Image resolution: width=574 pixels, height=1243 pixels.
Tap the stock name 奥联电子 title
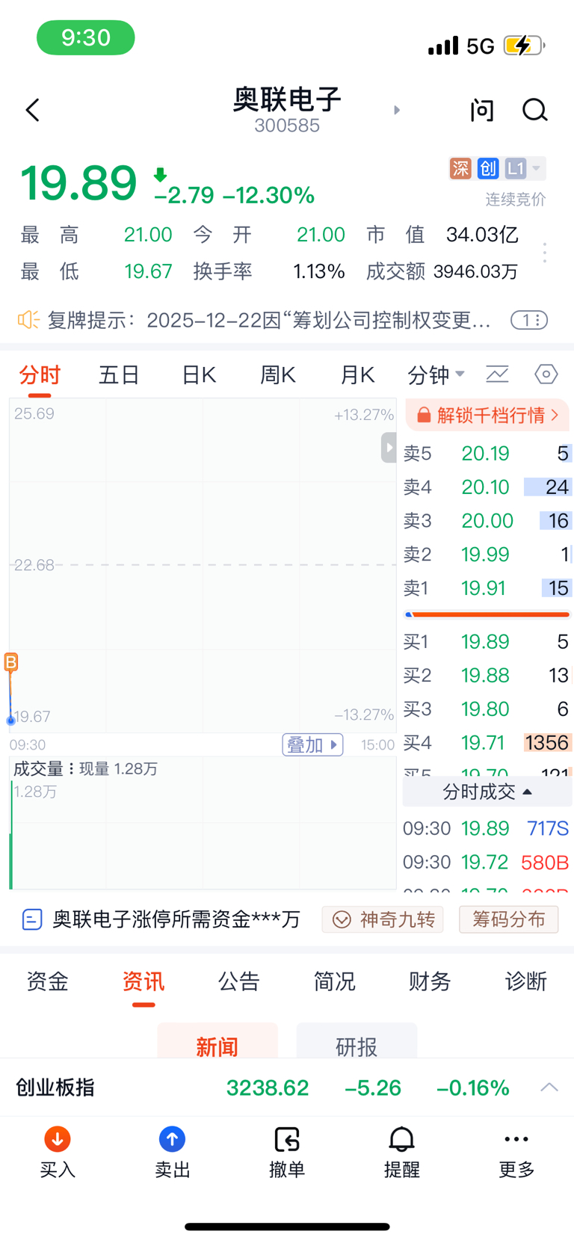287,99
